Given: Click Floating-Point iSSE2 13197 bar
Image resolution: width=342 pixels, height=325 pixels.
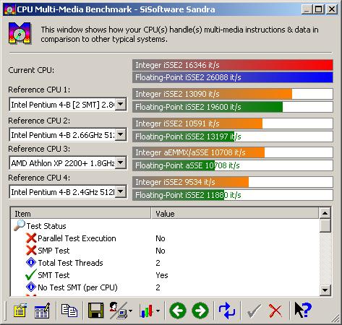Looking at the screenshot, I should 233,136.
